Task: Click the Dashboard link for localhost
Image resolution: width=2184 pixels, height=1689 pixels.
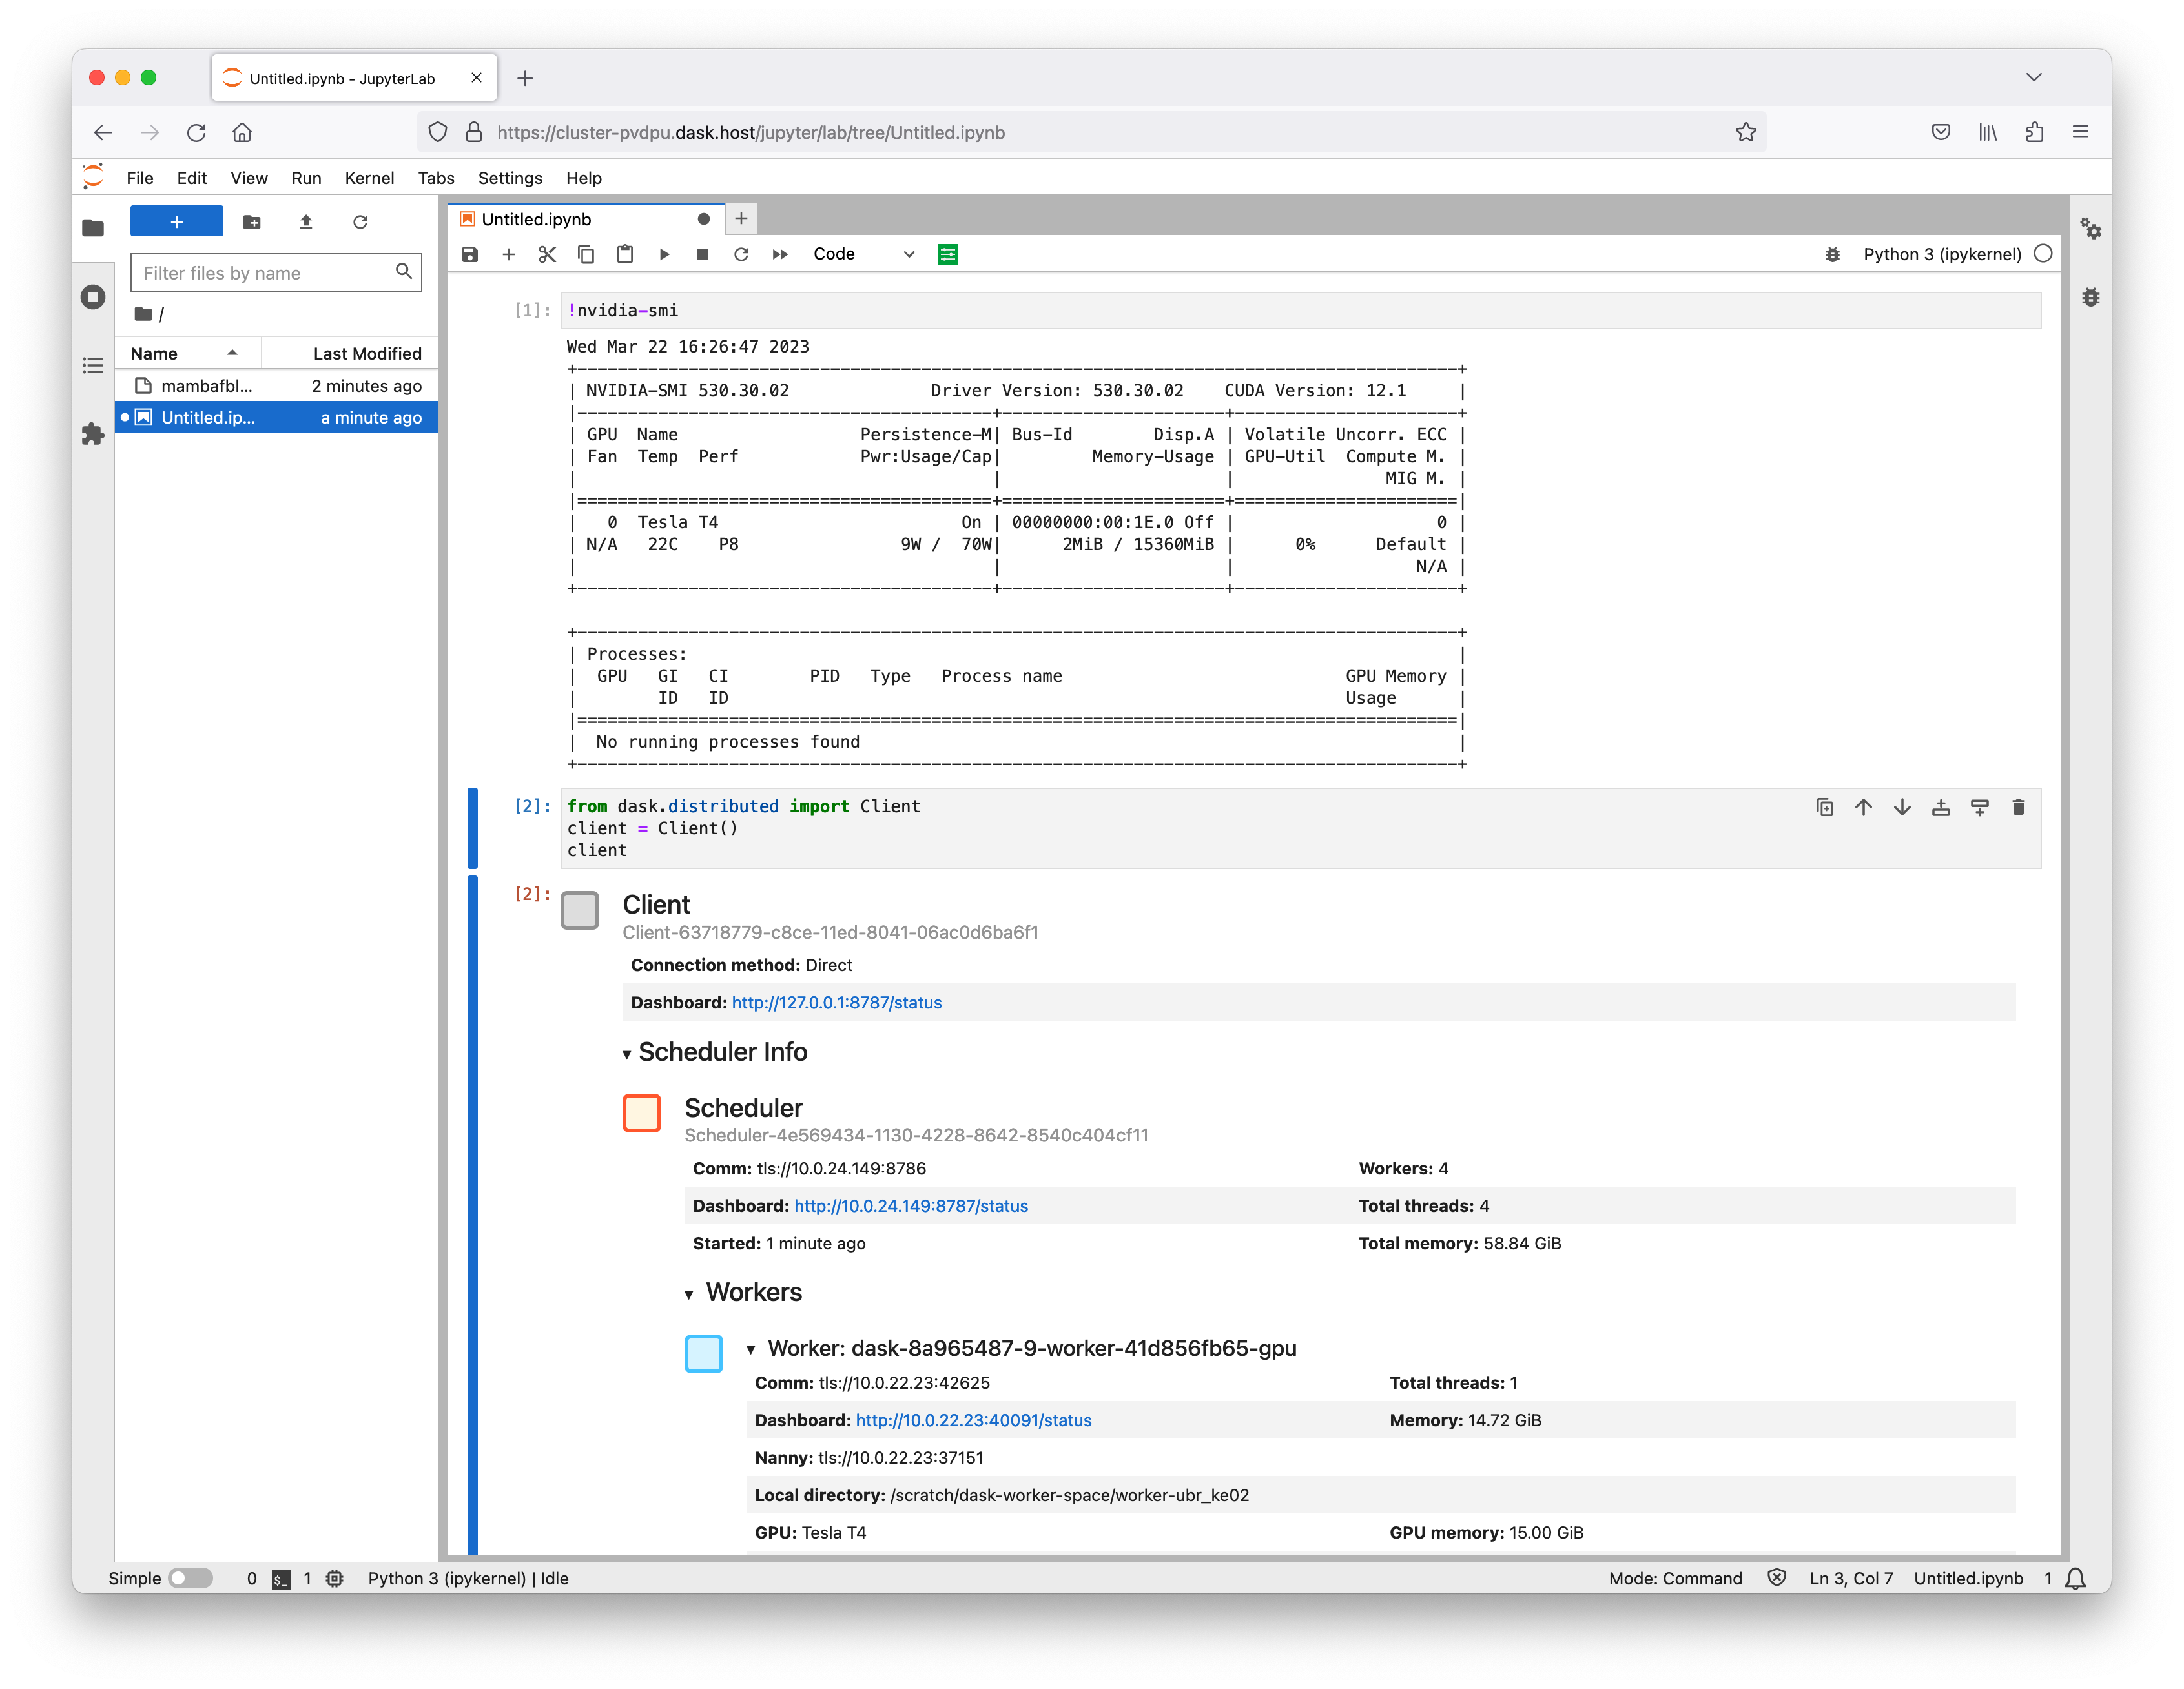Action: 837,1001
